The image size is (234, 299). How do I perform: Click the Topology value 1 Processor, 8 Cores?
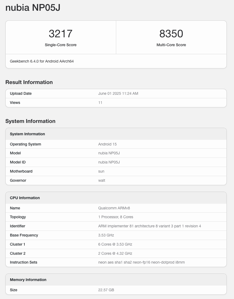116,217
